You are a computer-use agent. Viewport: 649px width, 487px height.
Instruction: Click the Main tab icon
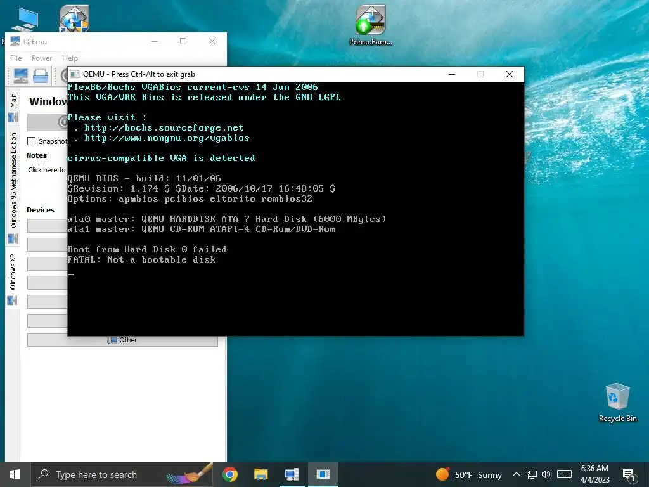[x=13, y=118]
